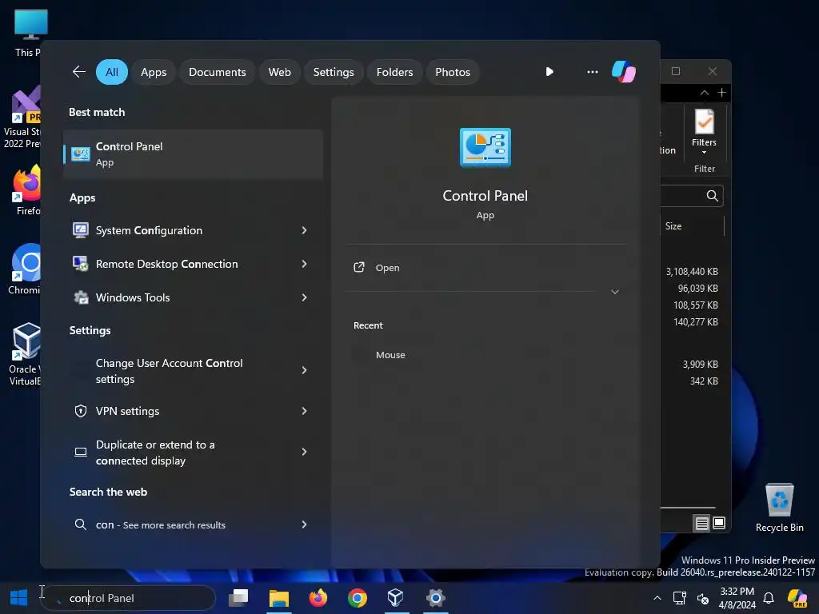Expand the web search result chevron

[x=304, y=524]
